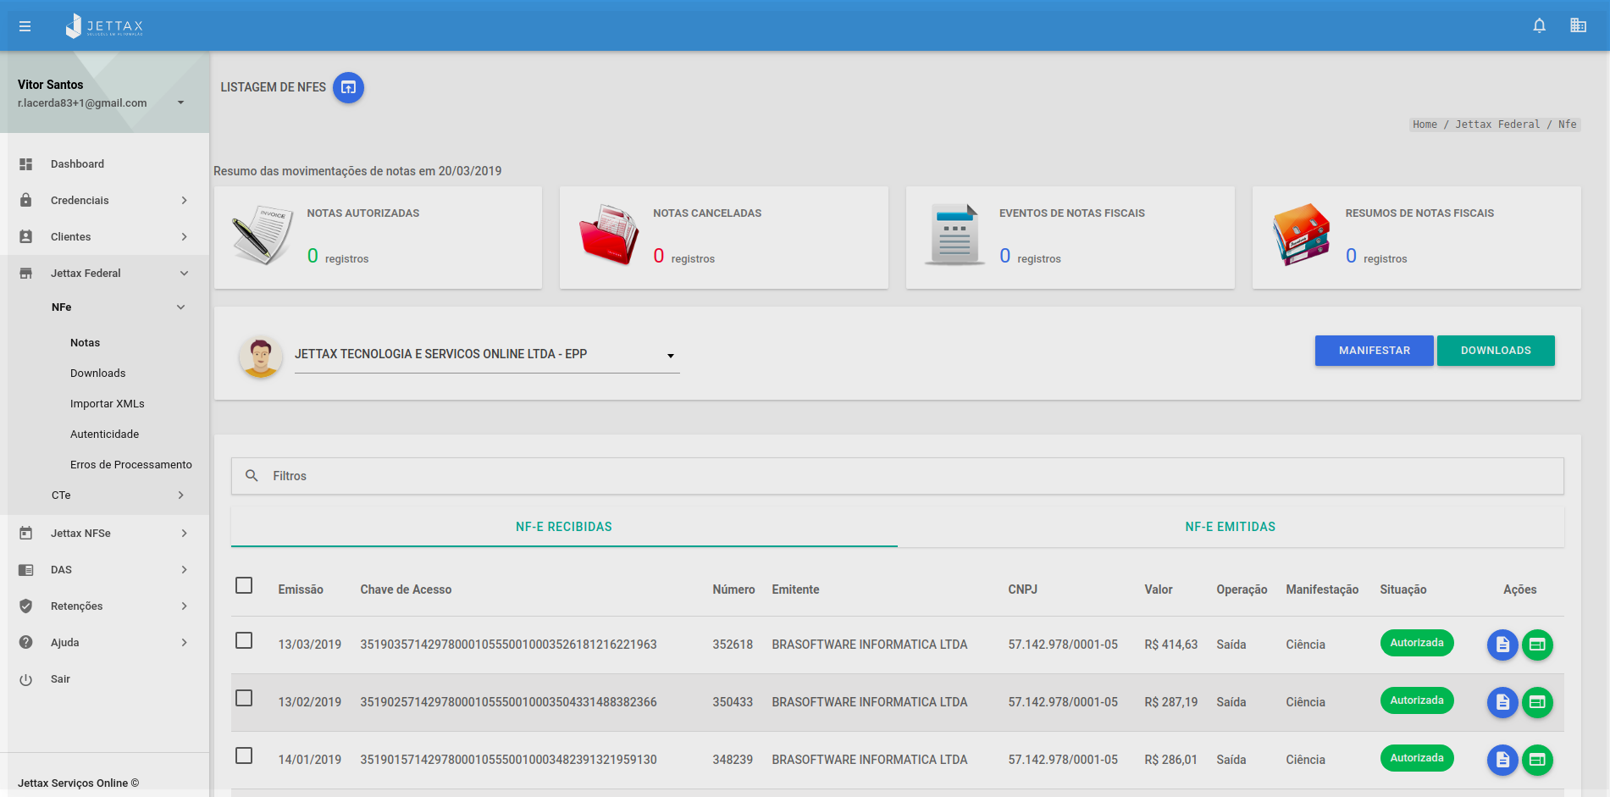The image size is (1610, 797).
Task: Click the Jettax logo
Action: [x=104, y=26]
